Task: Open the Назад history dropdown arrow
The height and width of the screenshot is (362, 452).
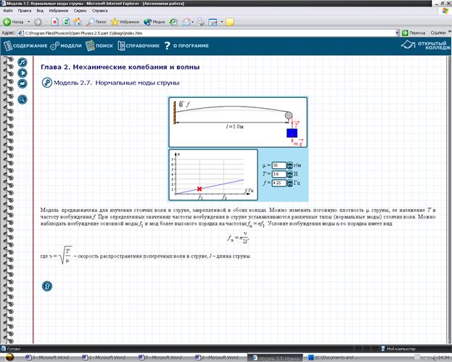Action: 28,22
